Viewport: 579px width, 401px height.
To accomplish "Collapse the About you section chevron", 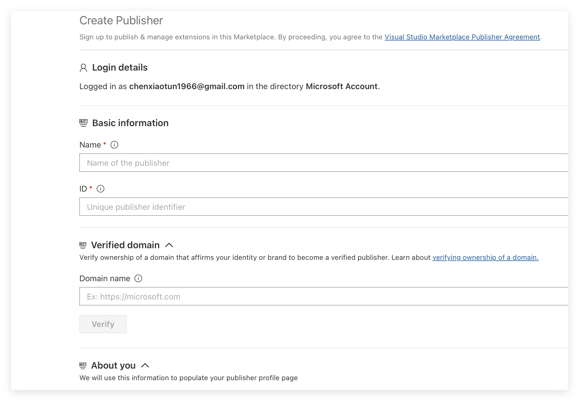I will tap(145, 365).
